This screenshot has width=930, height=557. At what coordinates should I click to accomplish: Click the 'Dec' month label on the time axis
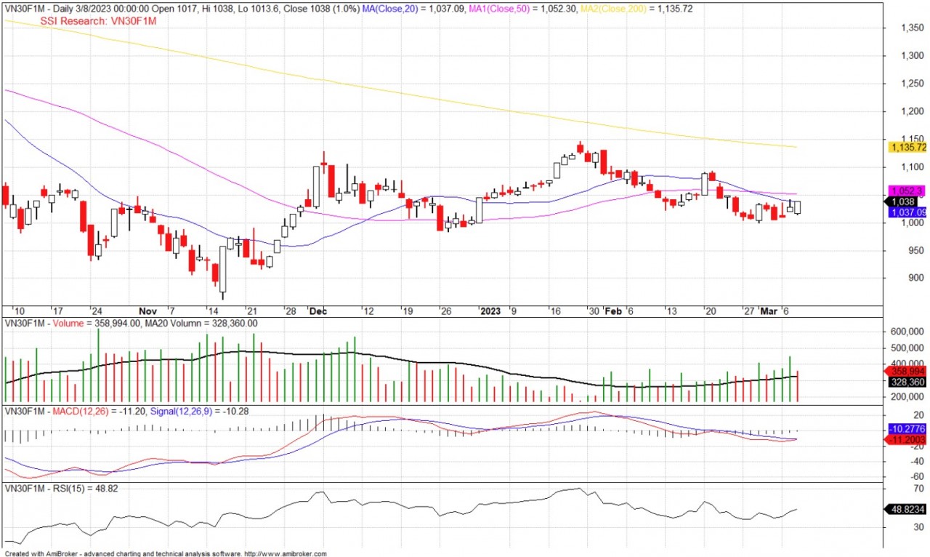318,311
